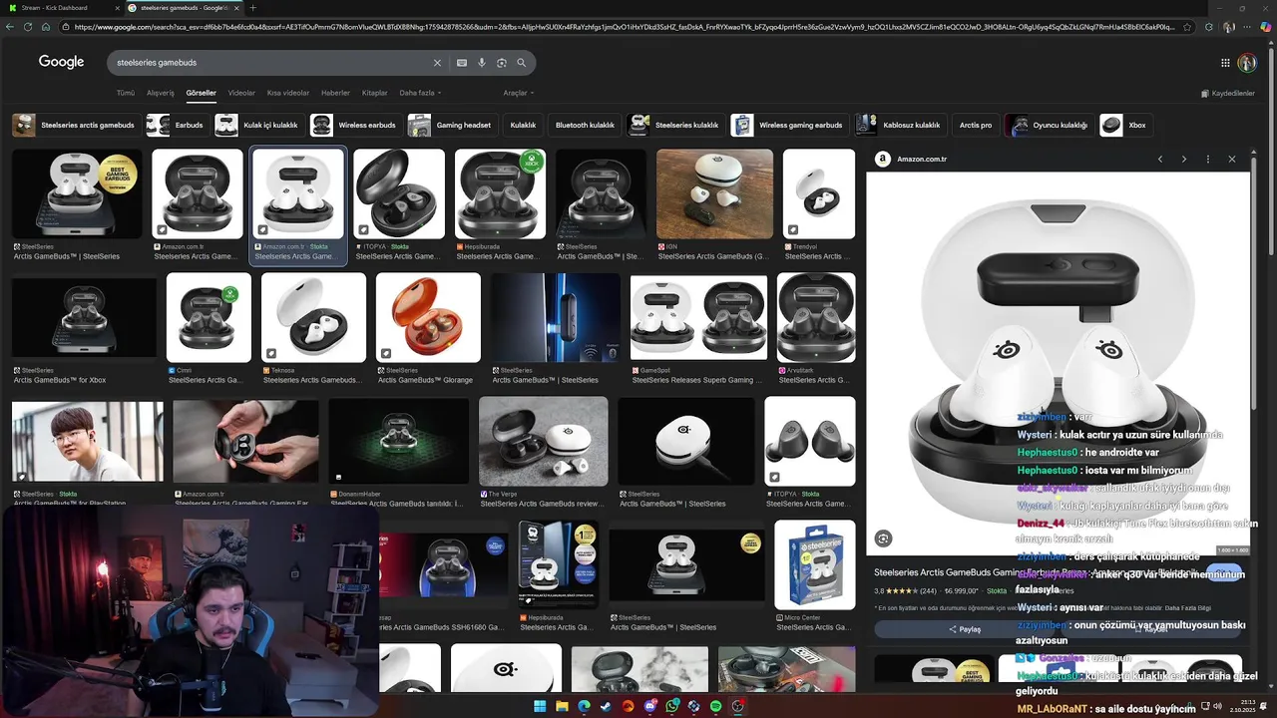
Task: Open the Google apps grid icon
Action: 1225,63
